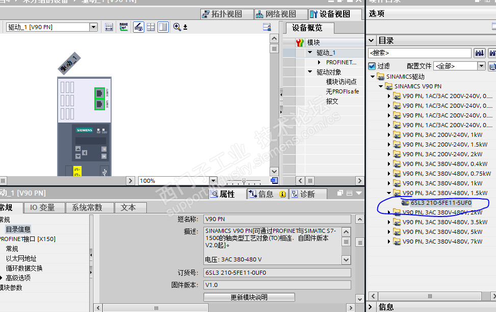The height and width of the screenshot is (312, 496).
Task: Collapse the SINAMICS驱动 catalog folder
Action: click(x=373, y=76)
